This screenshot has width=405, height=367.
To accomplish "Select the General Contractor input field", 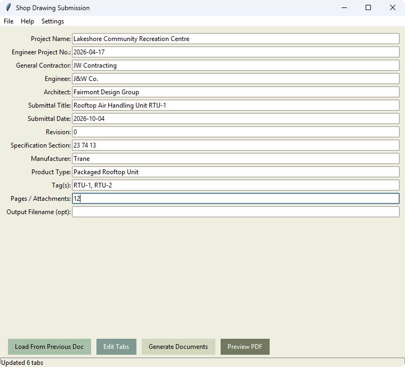I will (x=236, y=66).
